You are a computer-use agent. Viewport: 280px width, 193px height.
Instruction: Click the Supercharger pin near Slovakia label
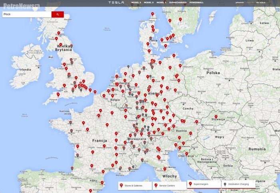coord(216,117)
